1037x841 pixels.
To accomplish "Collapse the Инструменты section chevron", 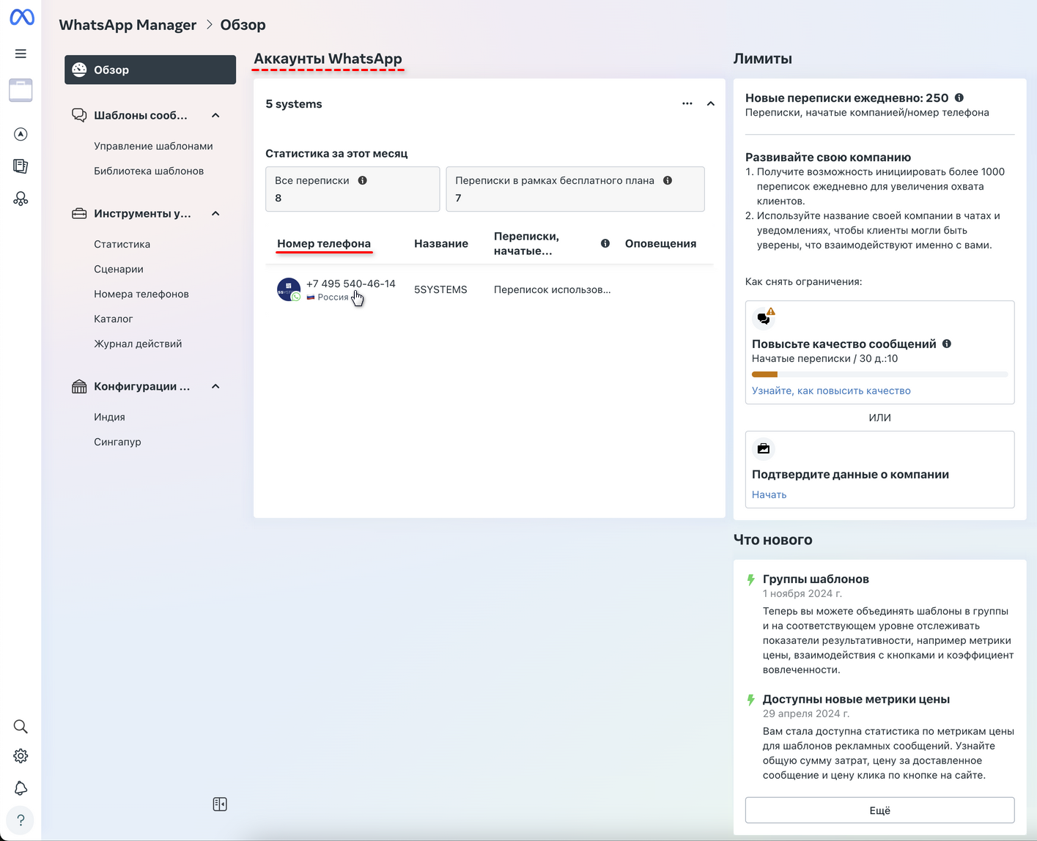I will 215,213.
